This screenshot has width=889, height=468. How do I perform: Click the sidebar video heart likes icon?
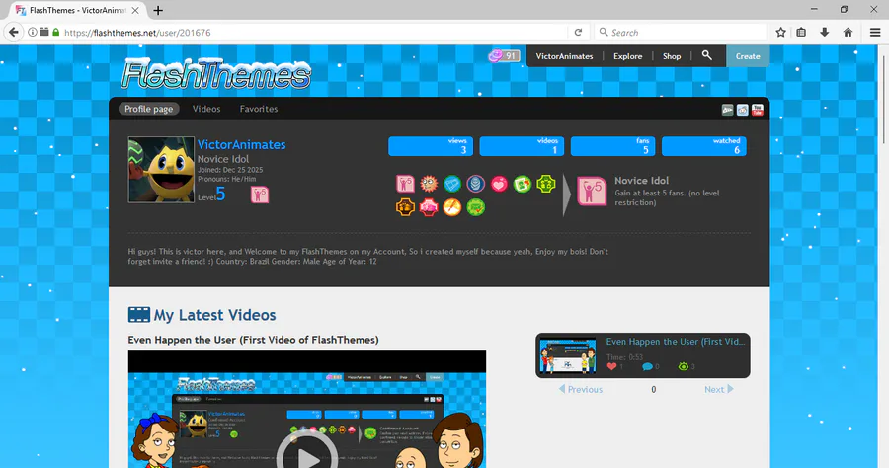point(611,366)
